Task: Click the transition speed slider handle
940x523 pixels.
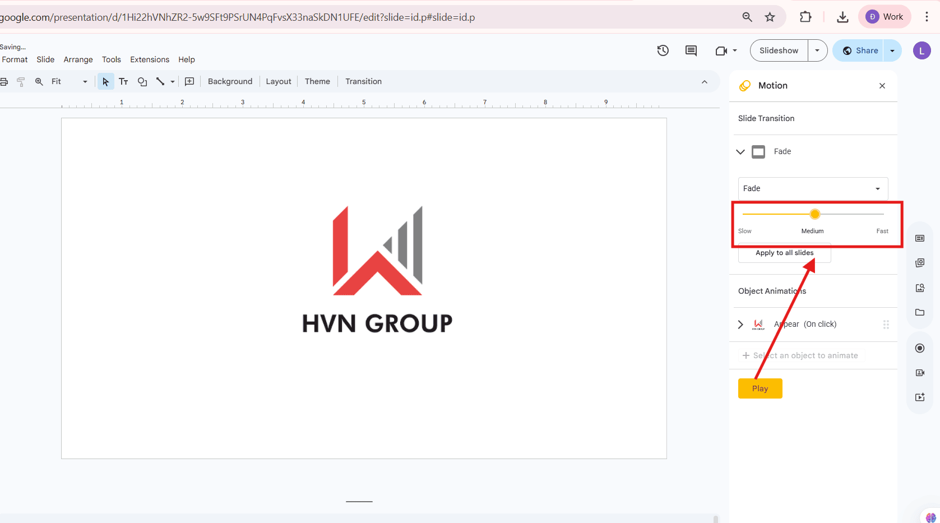Action: point(815,214)
